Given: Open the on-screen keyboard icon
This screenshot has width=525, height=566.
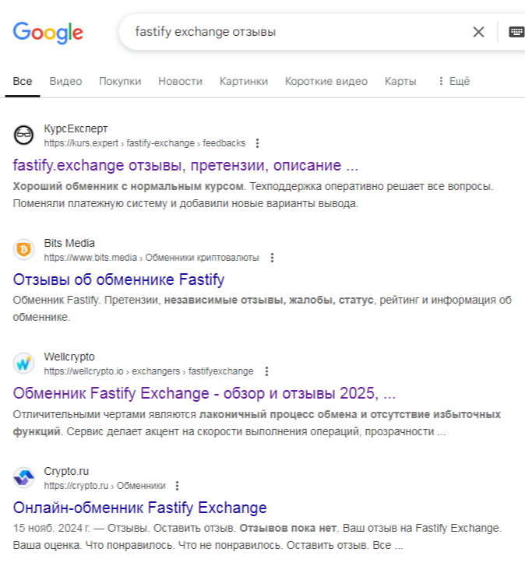Looking at the screenshot, I should click(x=516, y=32).
